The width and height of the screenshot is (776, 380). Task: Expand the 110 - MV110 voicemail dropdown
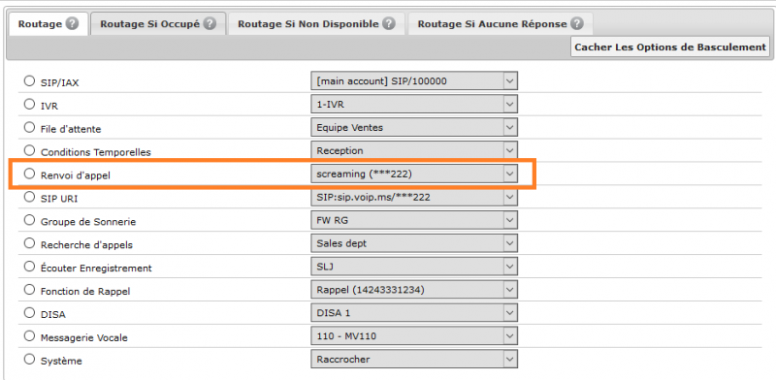pyautogui.click(x=414, y=336)
